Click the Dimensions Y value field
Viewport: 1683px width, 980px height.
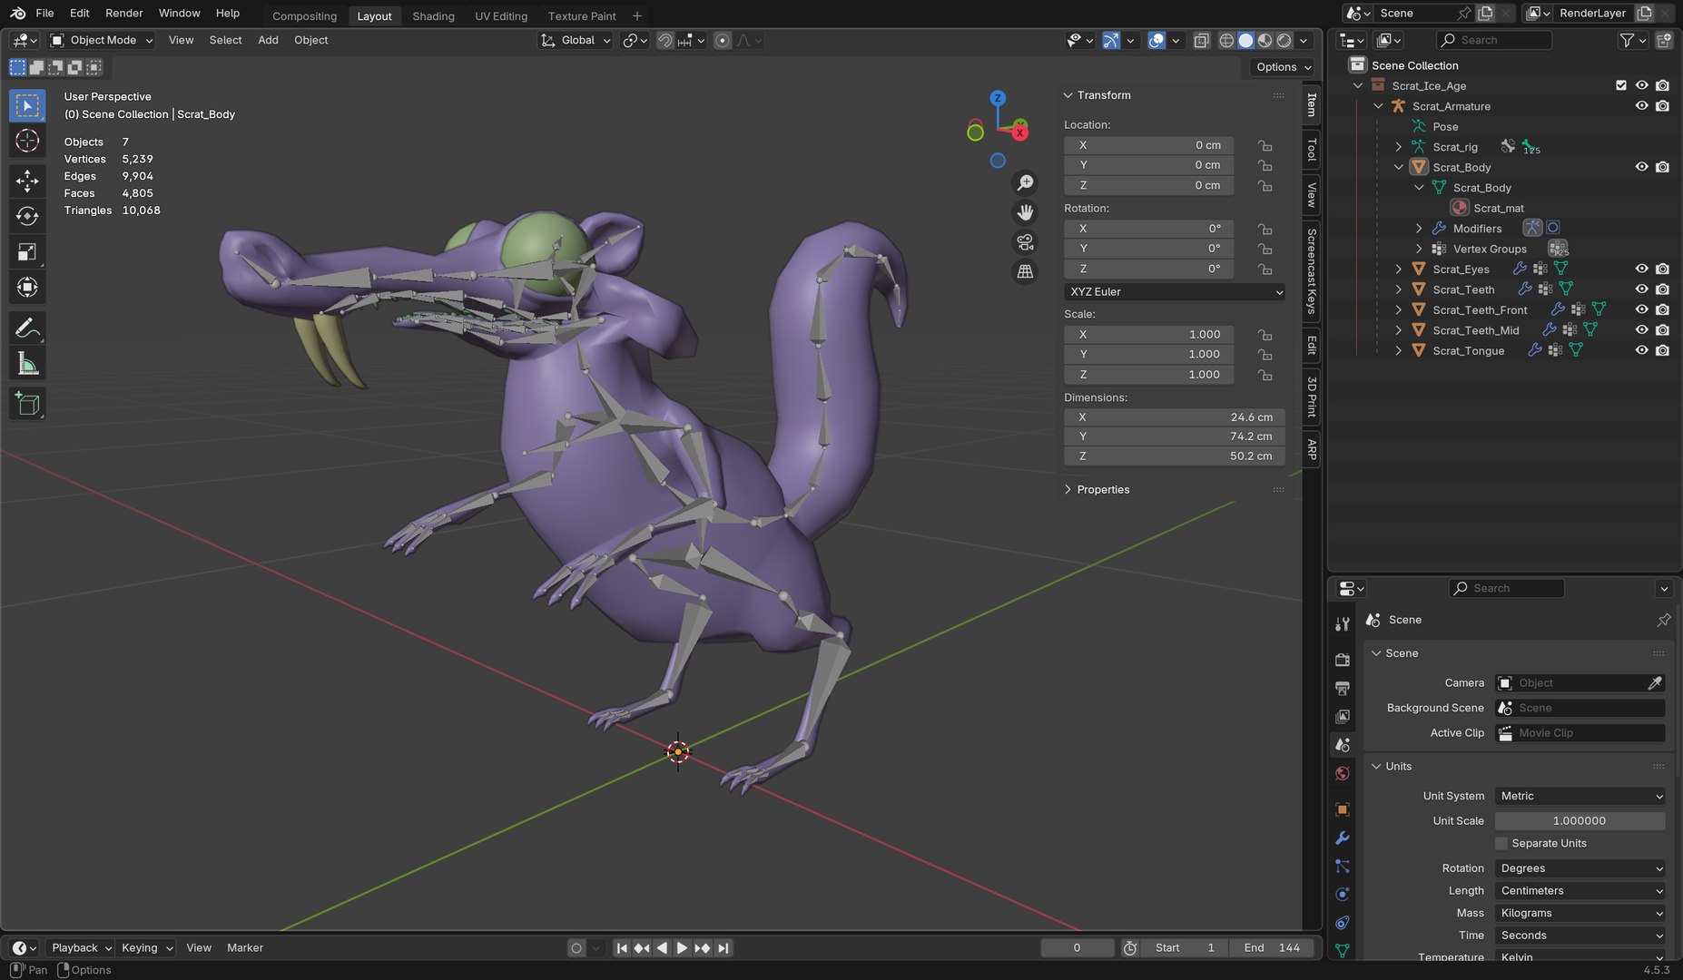click(x=1175, y=436)
